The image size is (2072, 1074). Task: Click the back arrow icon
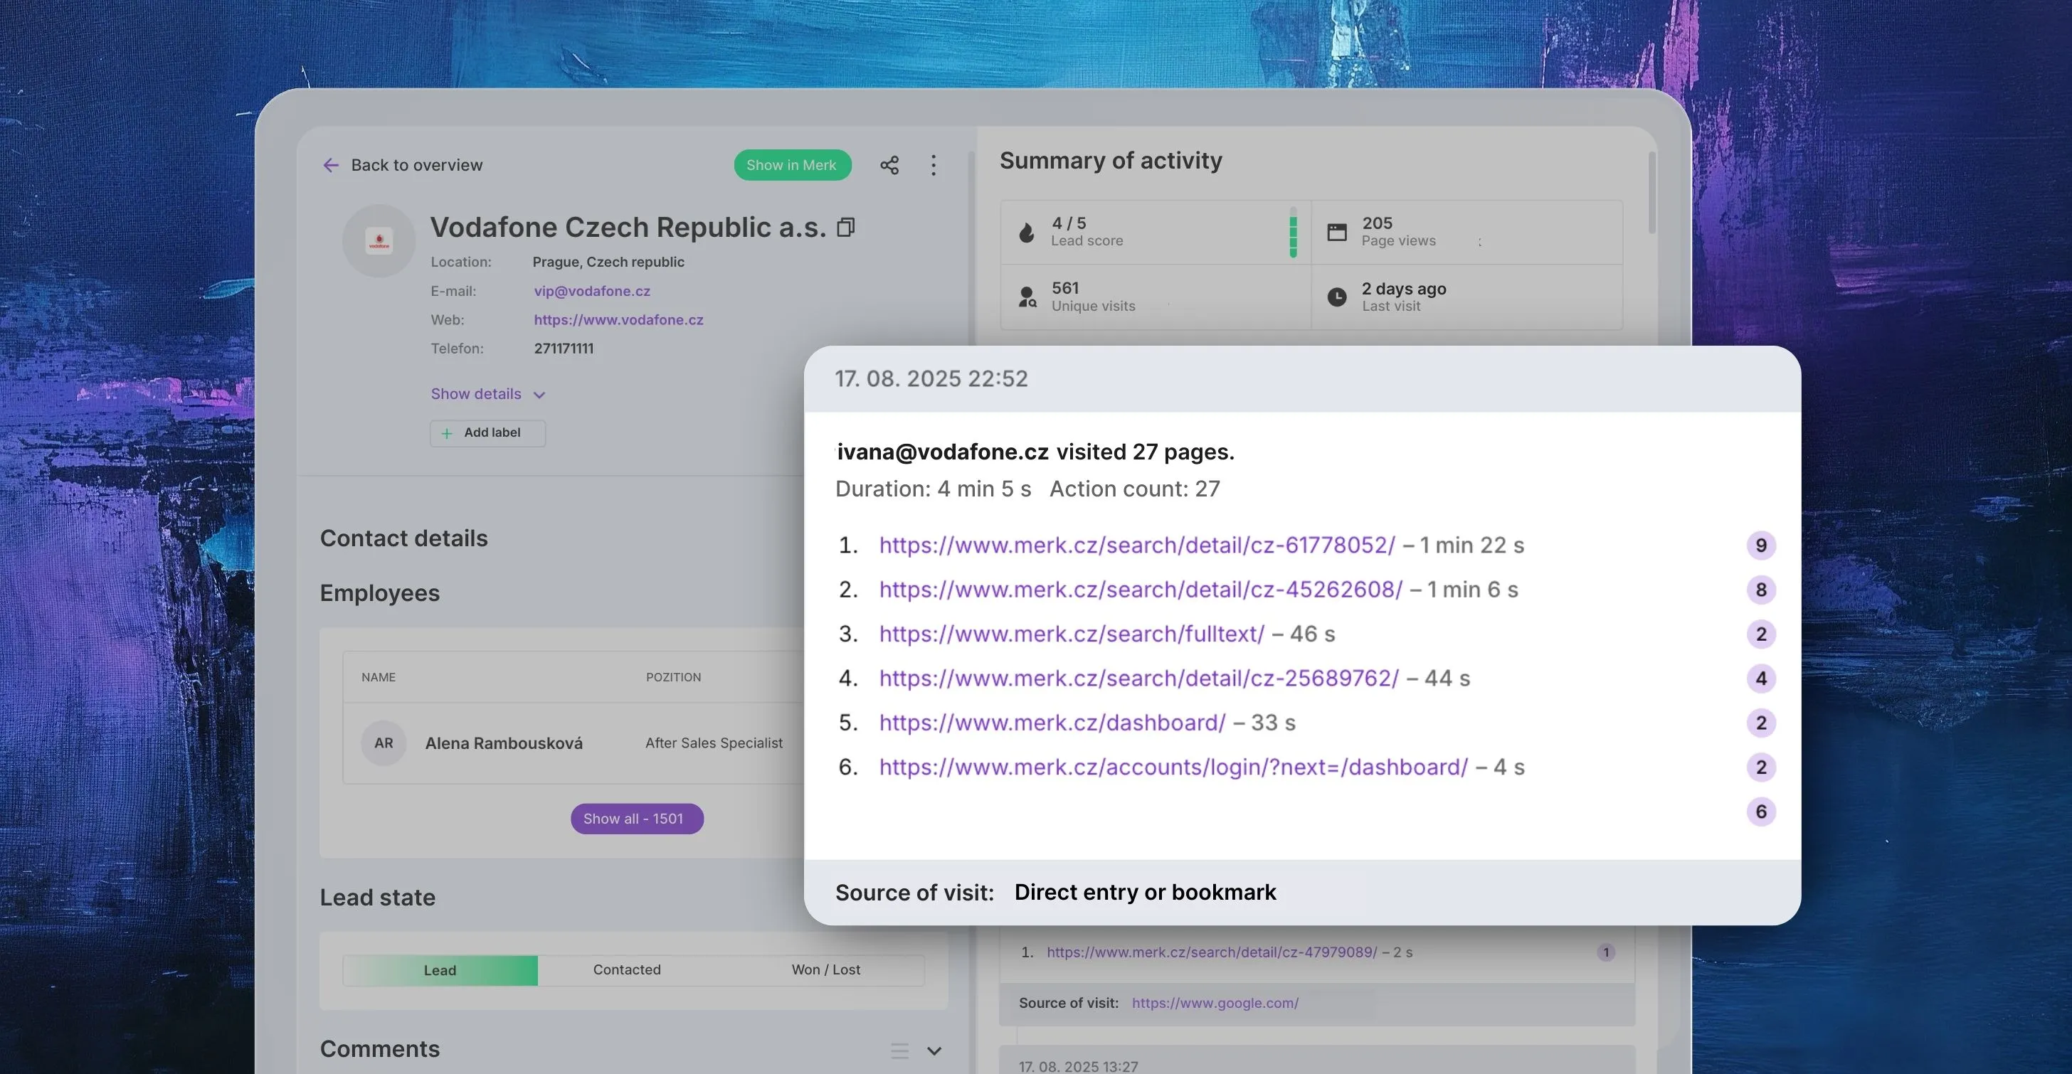pyautogui.click(x=331, y=166)
